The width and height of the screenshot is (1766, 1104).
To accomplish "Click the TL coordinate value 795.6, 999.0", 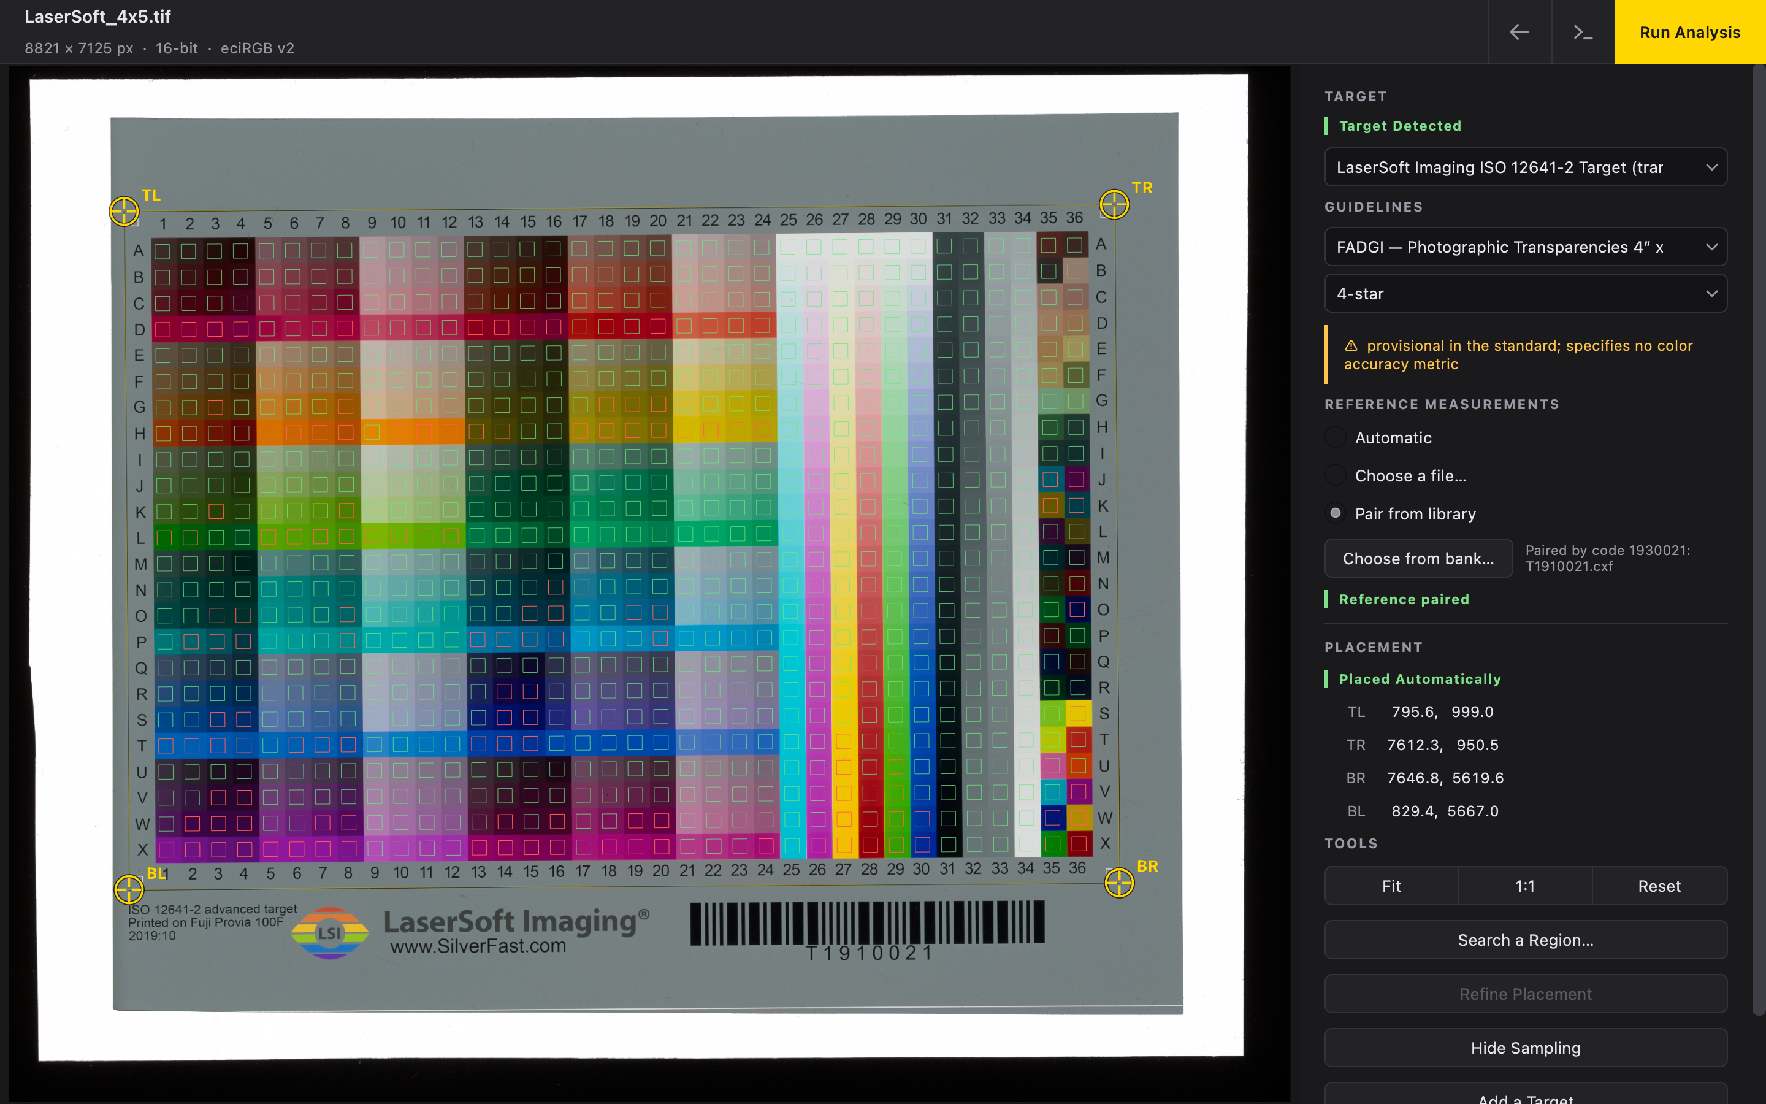I will (1442, 712).
